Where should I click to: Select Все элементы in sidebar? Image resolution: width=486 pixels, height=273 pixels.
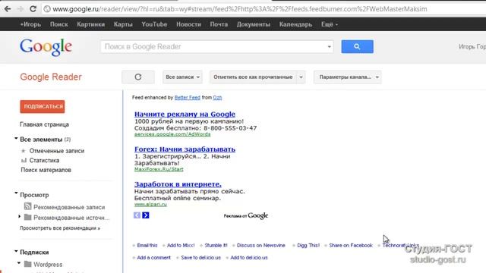tap(41, 140)
